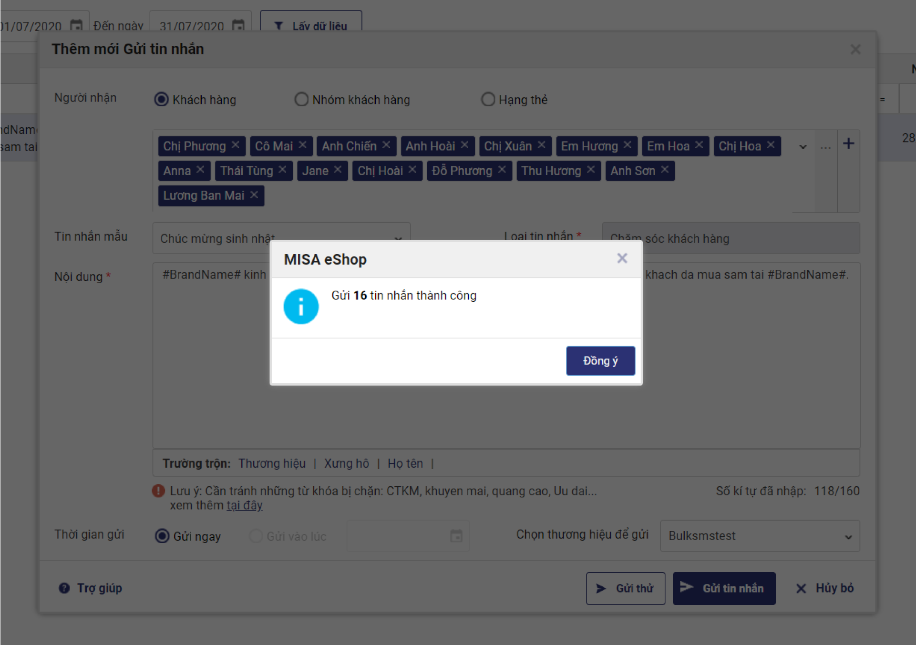This screenshot has width=916, height=645.
Task: Click the blue info icon in dialog
Action: (x=301, y=307)
